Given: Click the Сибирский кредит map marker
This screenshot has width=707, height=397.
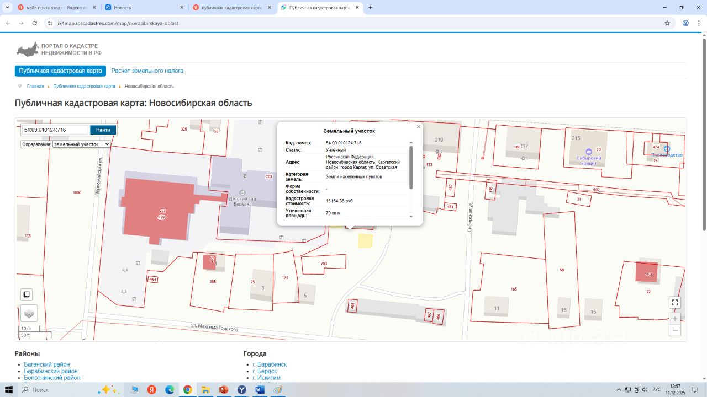Looking at the screenshot, I should pos(588,151).
